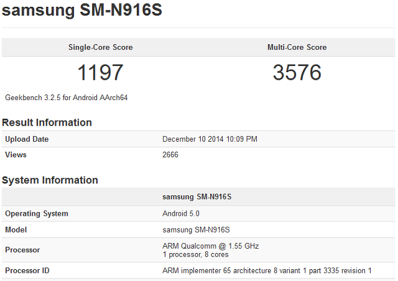Click the multi-core score value 3576
398x281 pixels.
(x=297, y=73)
